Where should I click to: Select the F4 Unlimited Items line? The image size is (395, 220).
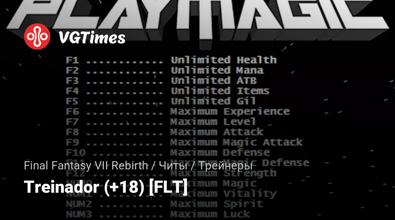pyautogui.click(x=168, y=91)
